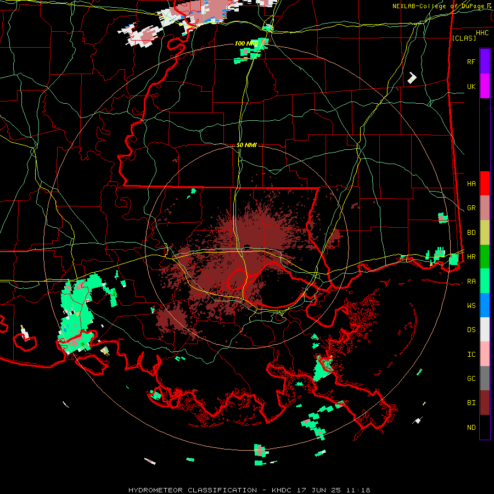
Task: Click the DS white legend swatch
Action: point(485,330)
